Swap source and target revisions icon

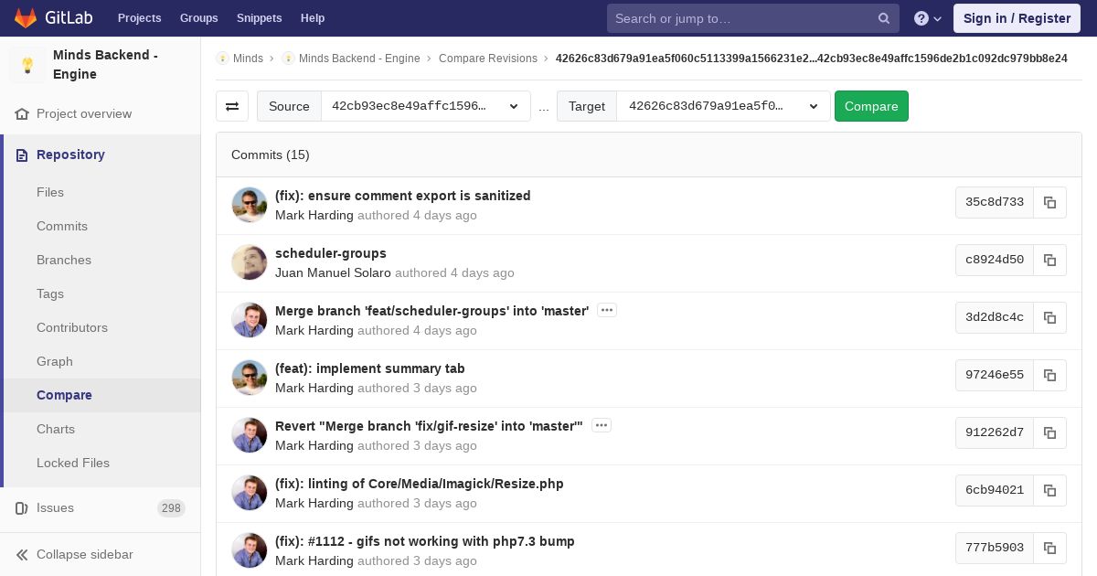[232, 106]
